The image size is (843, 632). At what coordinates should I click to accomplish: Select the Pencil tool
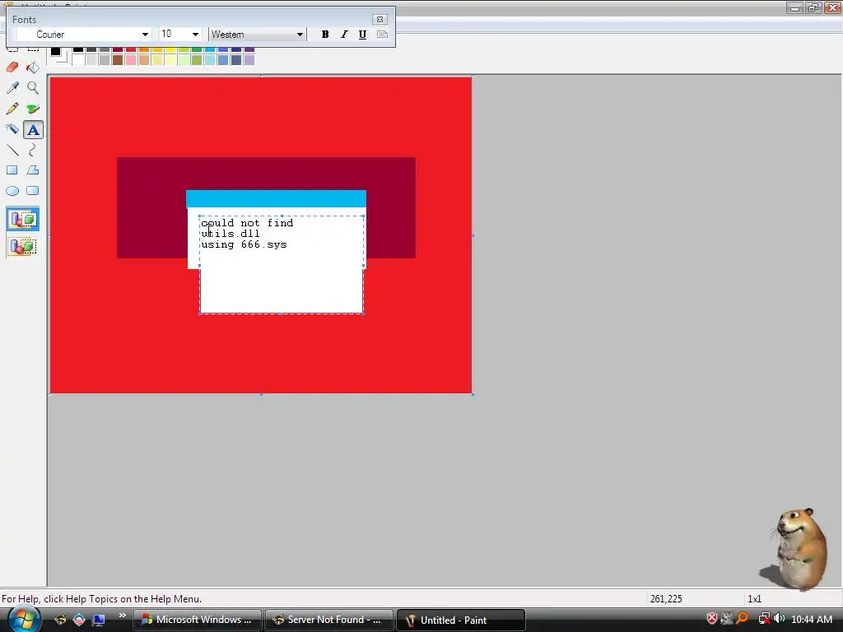(x=12, y=109)
